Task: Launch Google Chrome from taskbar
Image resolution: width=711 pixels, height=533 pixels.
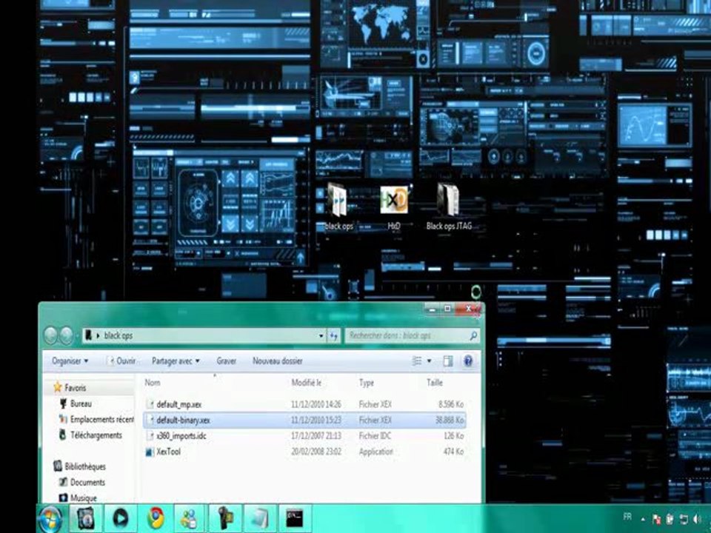Action: pyautogui.click(x=155, y=518)
